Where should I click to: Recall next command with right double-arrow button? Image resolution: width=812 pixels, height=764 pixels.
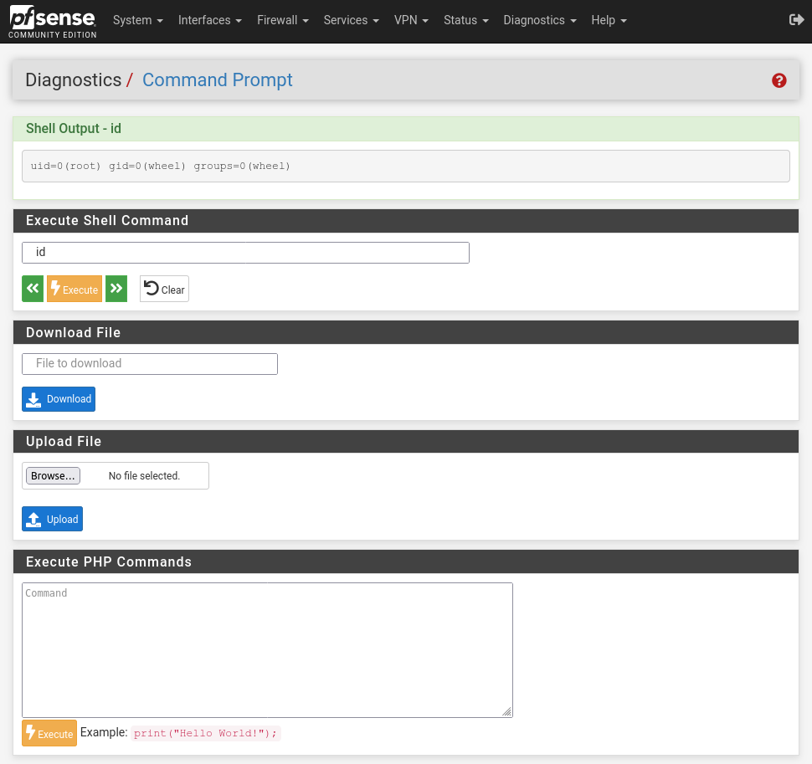pos(116,289)
